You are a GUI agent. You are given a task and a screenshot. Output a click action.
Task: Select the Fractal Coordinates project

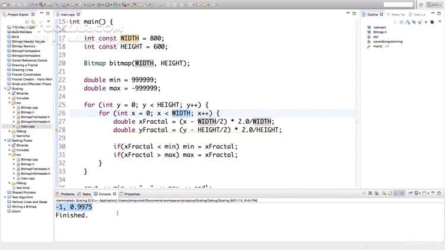pos(27,74)
